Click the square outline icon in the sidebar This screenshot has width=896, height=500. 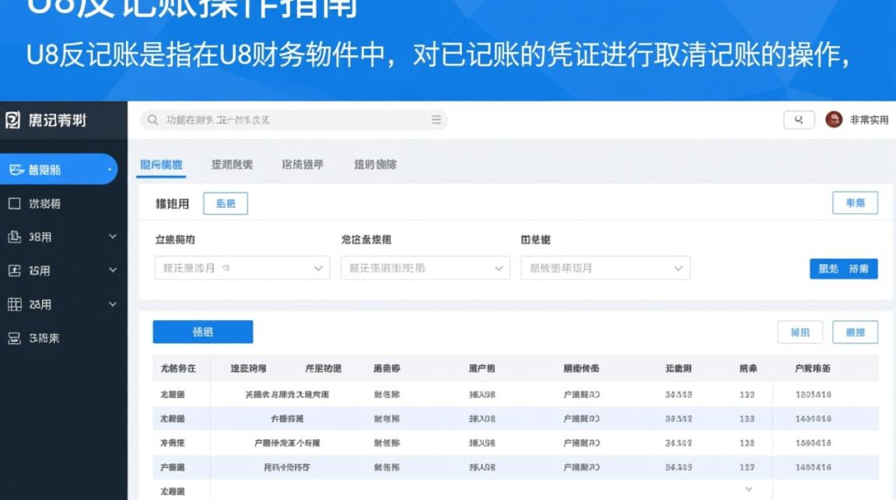click(14, 203)
